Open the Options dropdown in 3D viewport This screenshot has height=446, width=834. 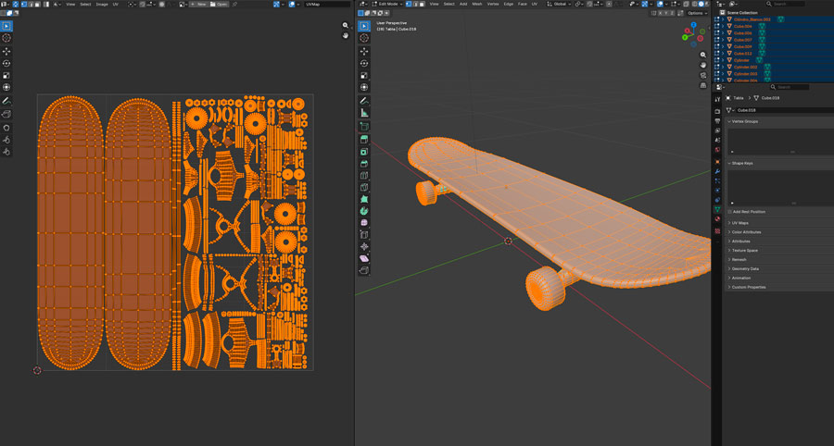[x=697, y=13]
